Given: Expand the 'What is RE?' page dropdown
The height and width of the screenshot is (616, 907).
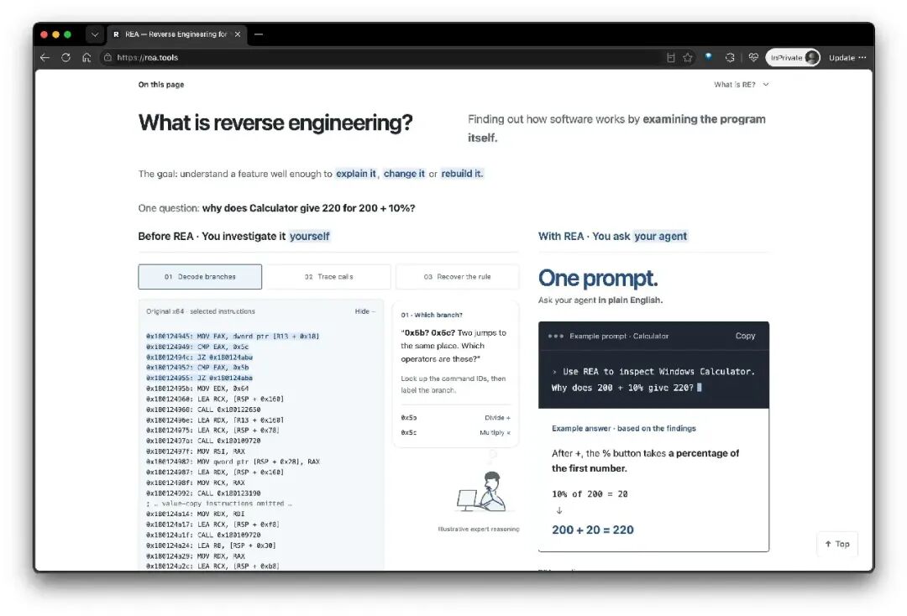Looking at the screenshot, I should click(x=741, y=85).
